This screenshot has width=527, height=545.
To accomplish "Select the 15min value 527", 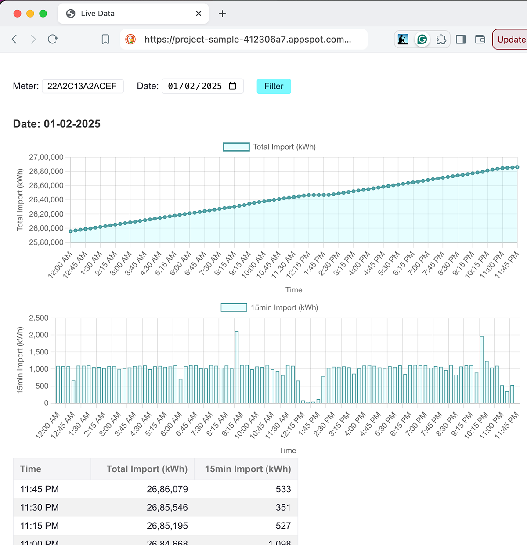I will tap(283, 526).
